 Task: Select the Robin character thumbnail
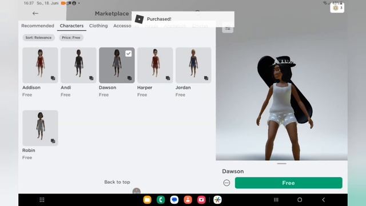coord(40,128)
